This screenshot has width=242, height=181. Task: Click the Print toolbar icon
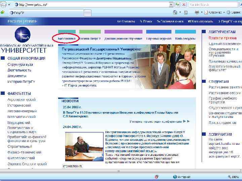(197, 12)
